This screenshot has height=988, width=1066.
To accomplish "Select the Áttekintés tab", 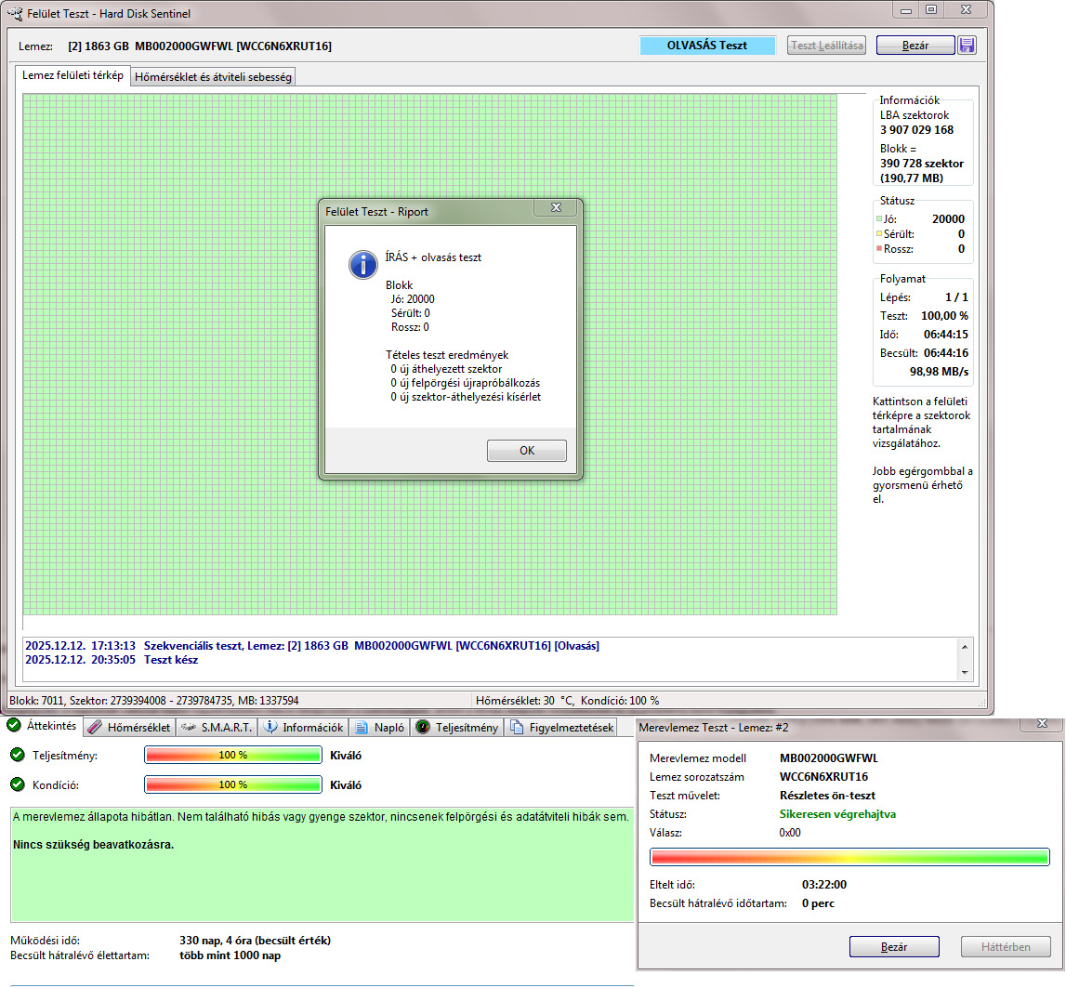I will coord(43,726).
